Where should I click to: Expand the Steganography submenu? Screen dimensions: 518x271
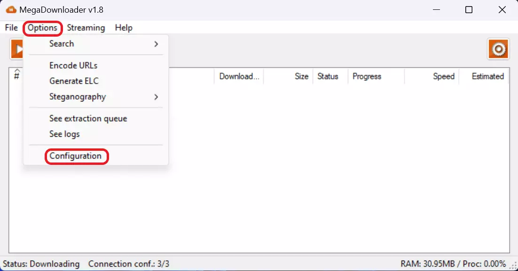(96, 97)
